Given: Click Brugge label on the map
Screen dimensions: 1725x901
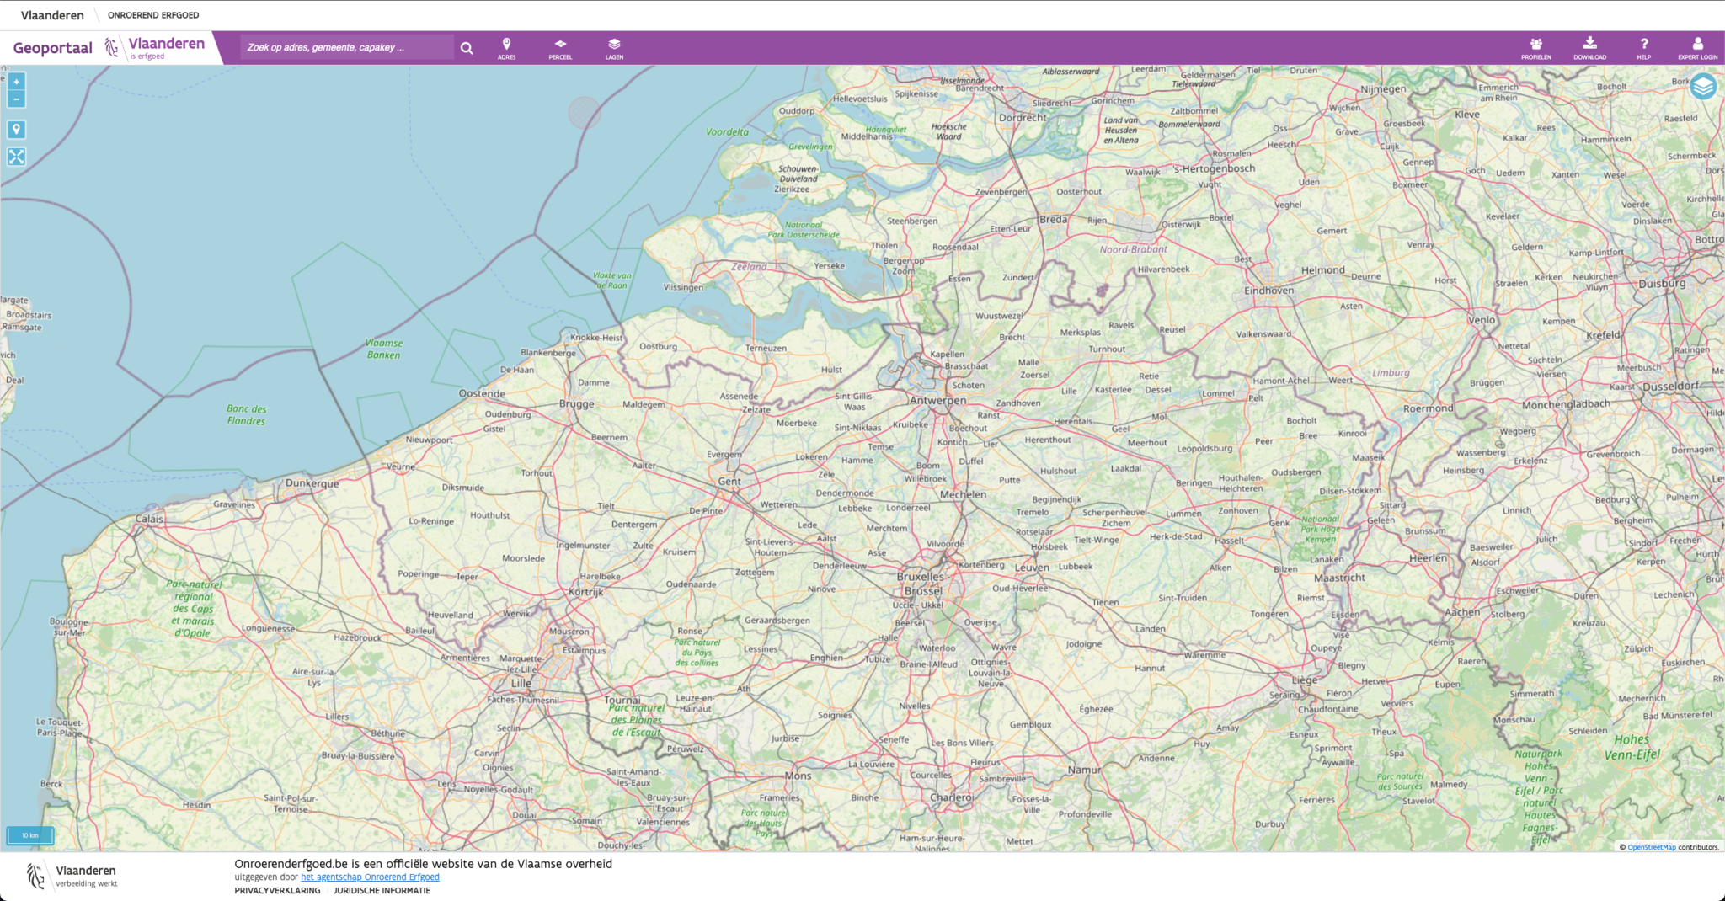Looking at the screenshot, I should (x=577, y=404).
